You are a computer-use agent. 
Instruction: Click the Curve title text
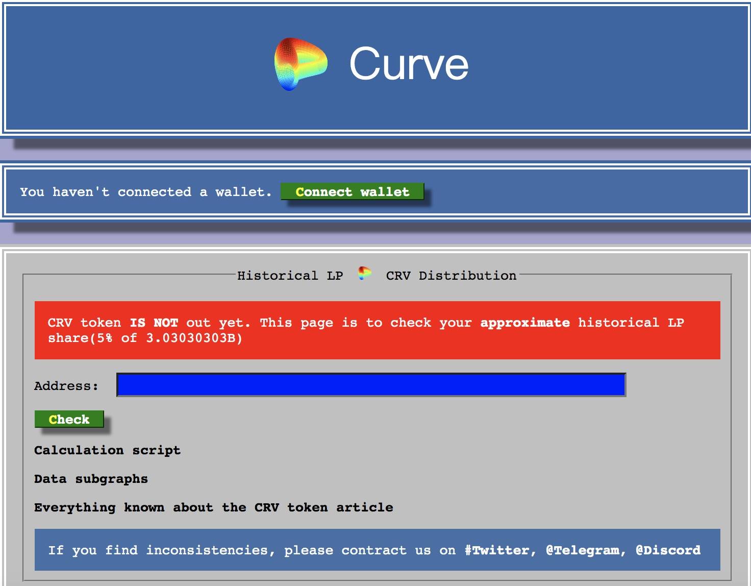(409, 64)
